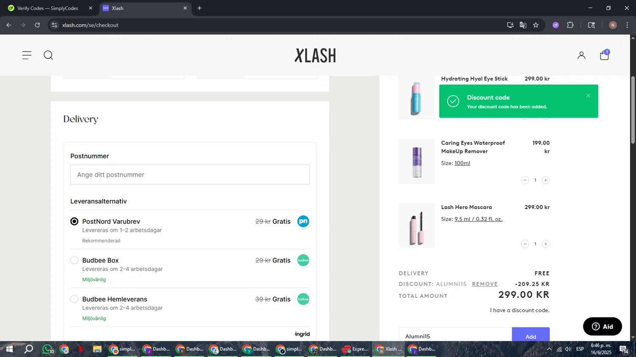Viewport: 636px width, 357px height.
Task: Translate this page icon
Action: pyautogui.click(x=523, y=25)
